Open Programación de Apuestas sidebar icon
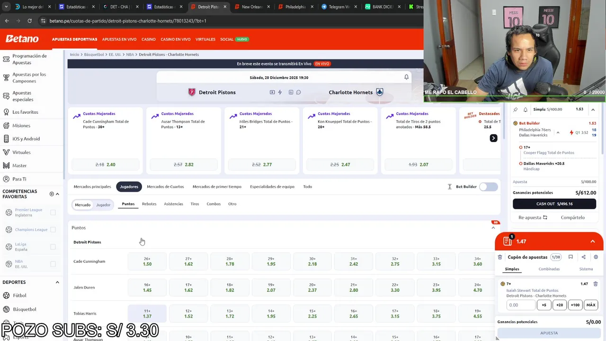The height and width of the screenshot is (341, 606). pyautogui.click(x=6, y=59)
